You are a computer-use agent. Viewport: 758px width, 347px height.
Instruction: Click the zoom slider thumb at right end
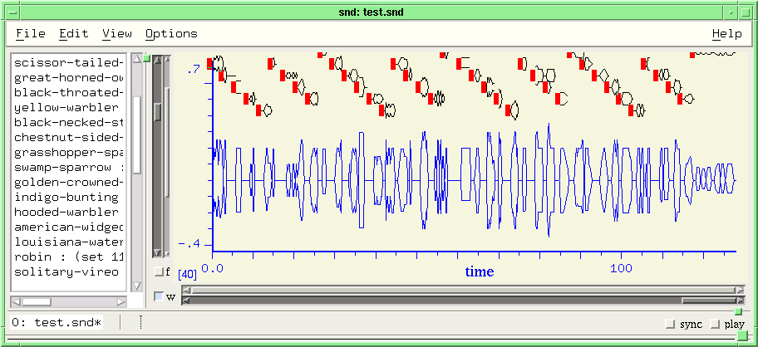pyautogui.click(x=709, y=301)
